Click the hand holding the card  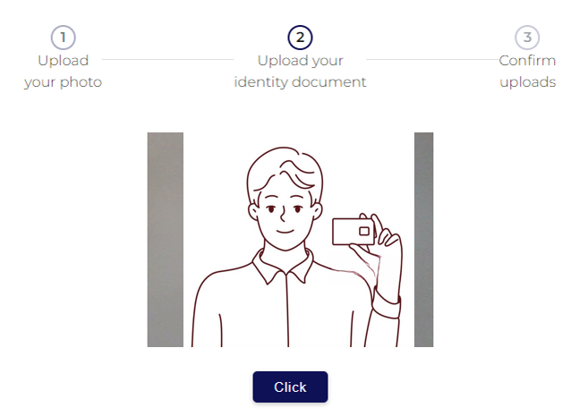(x=380, y=251)
